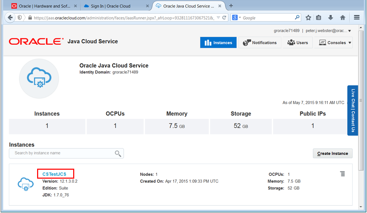
Task: Bookmark the page with the star icon
Action: [x=308, y=18]
